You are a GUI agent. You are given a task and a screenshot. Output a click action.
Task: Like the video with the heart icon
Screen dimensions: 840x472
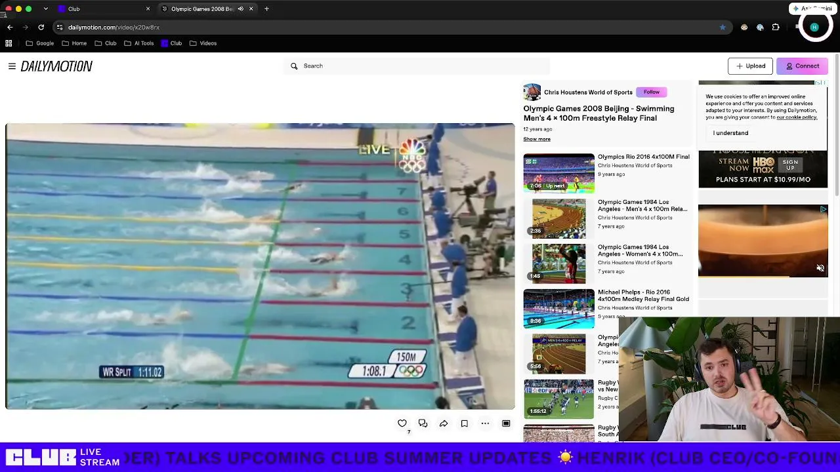(402, 423)
